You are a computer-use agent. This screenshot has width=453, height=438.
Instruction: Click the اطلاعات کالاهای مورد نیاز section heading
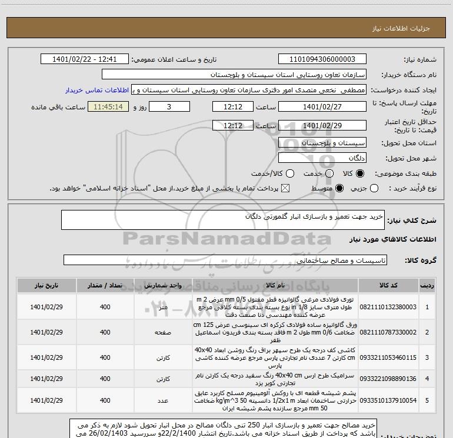393,239
